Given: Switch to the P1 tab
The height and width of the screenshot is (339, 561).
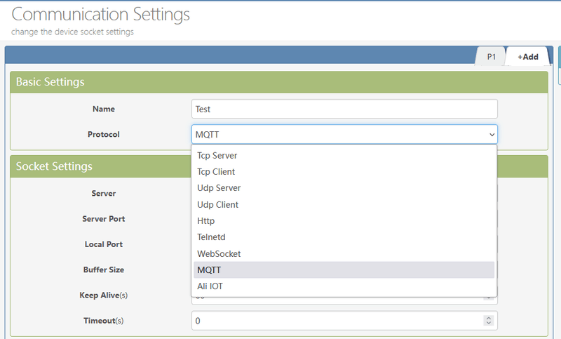Looking at the screenshot, I should (491, 57).
